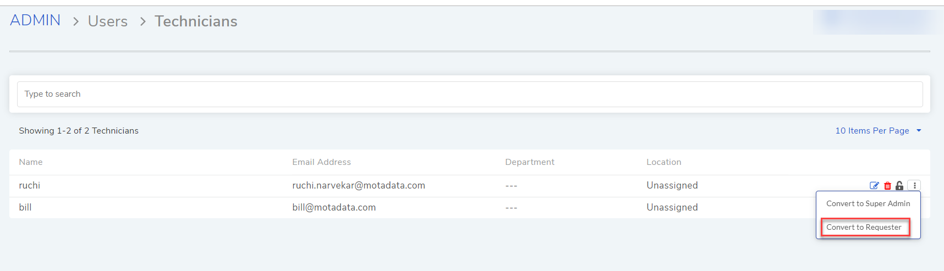Click email ruchi.narvekar@motadata.com

[x=359, y=186]
